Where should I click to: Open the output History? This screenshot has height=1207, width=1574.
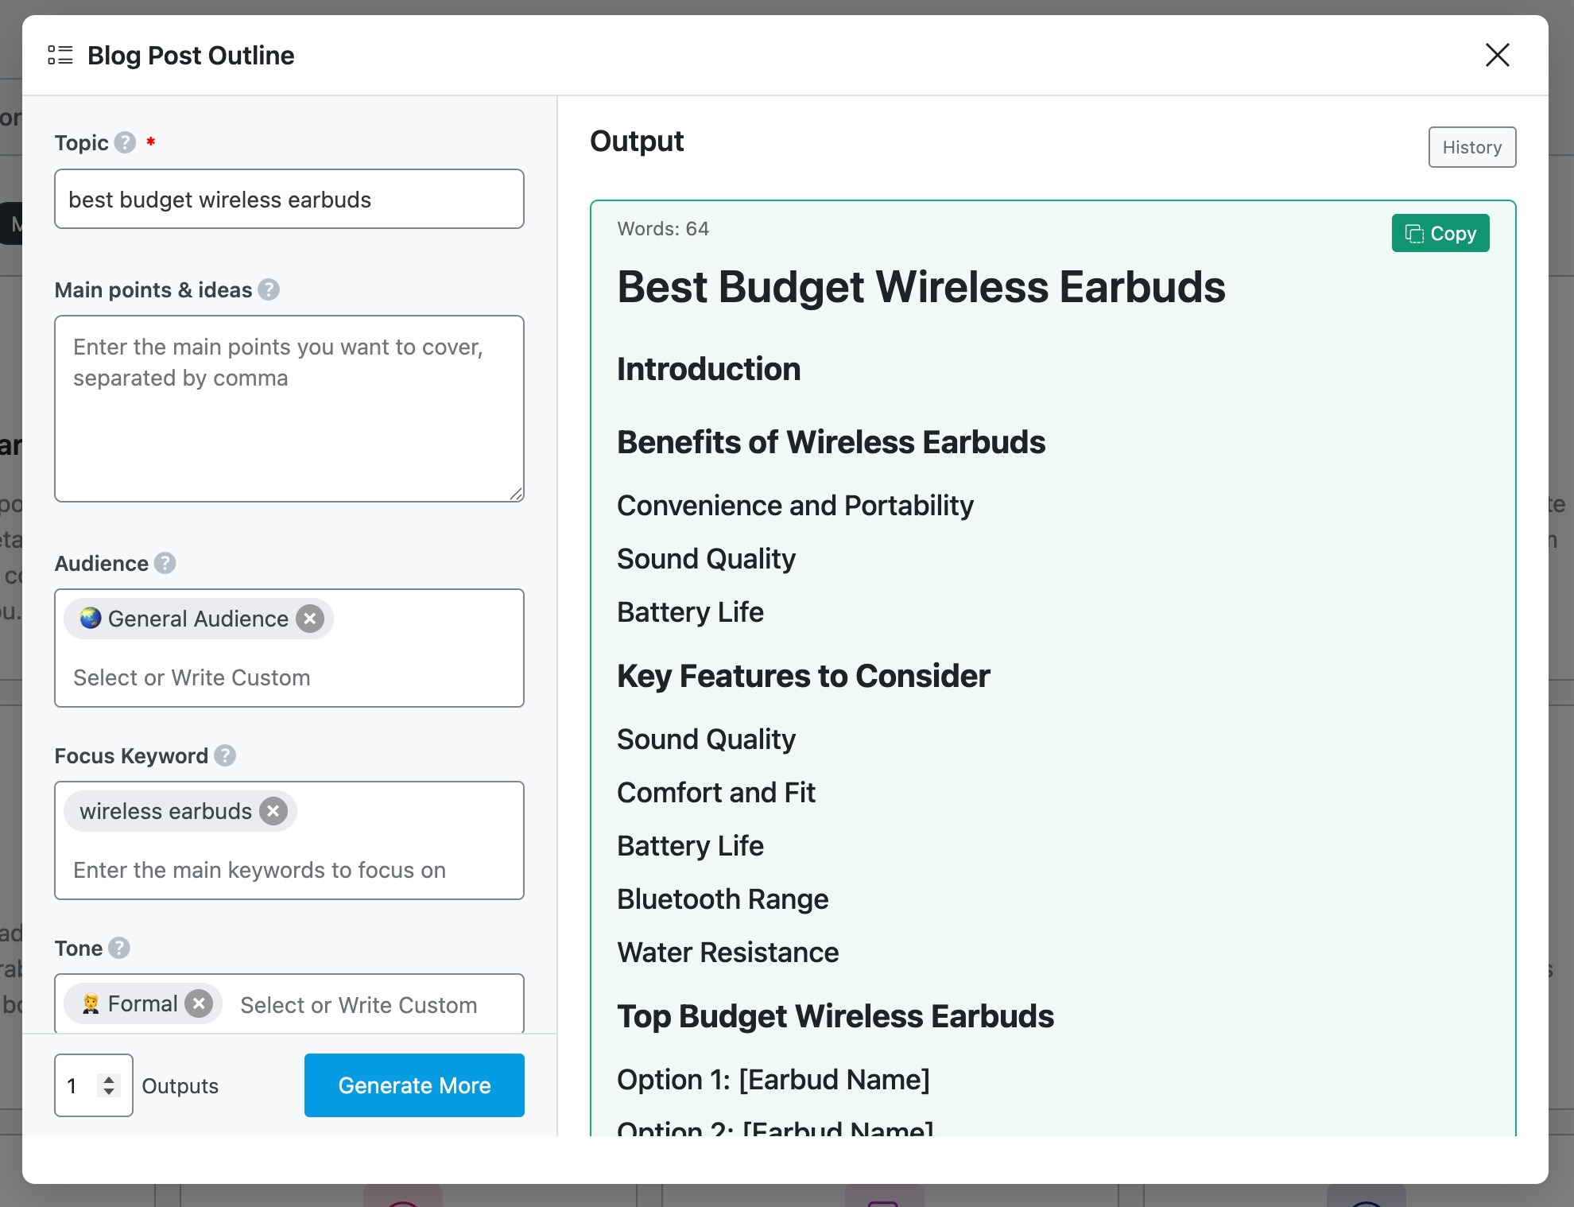coord(1472,147)
